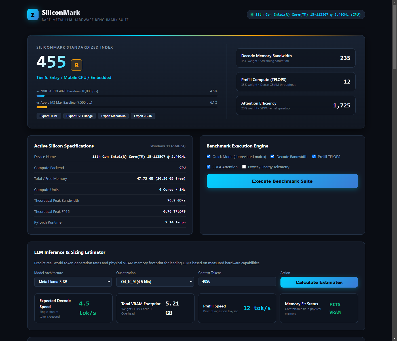This screenshot has width=397, height=341.
Task: Click the SiliconMark sigma logo icon
Action: pyautogui.click(x=33, y=15)
